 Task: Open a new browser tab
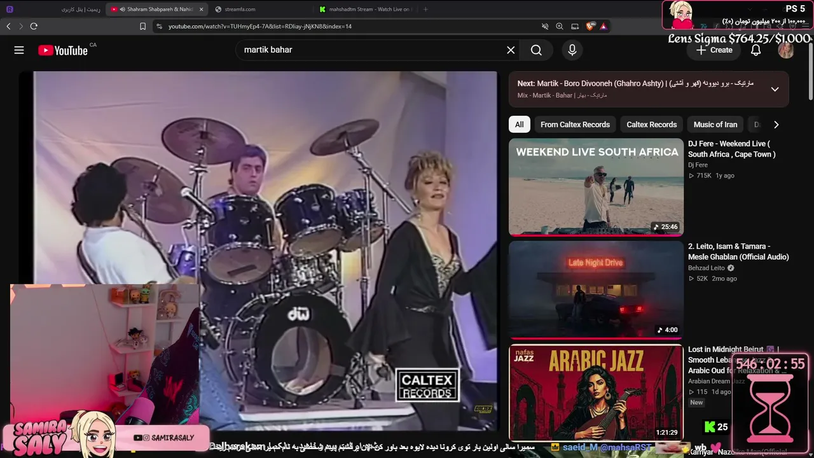(425, 10)
